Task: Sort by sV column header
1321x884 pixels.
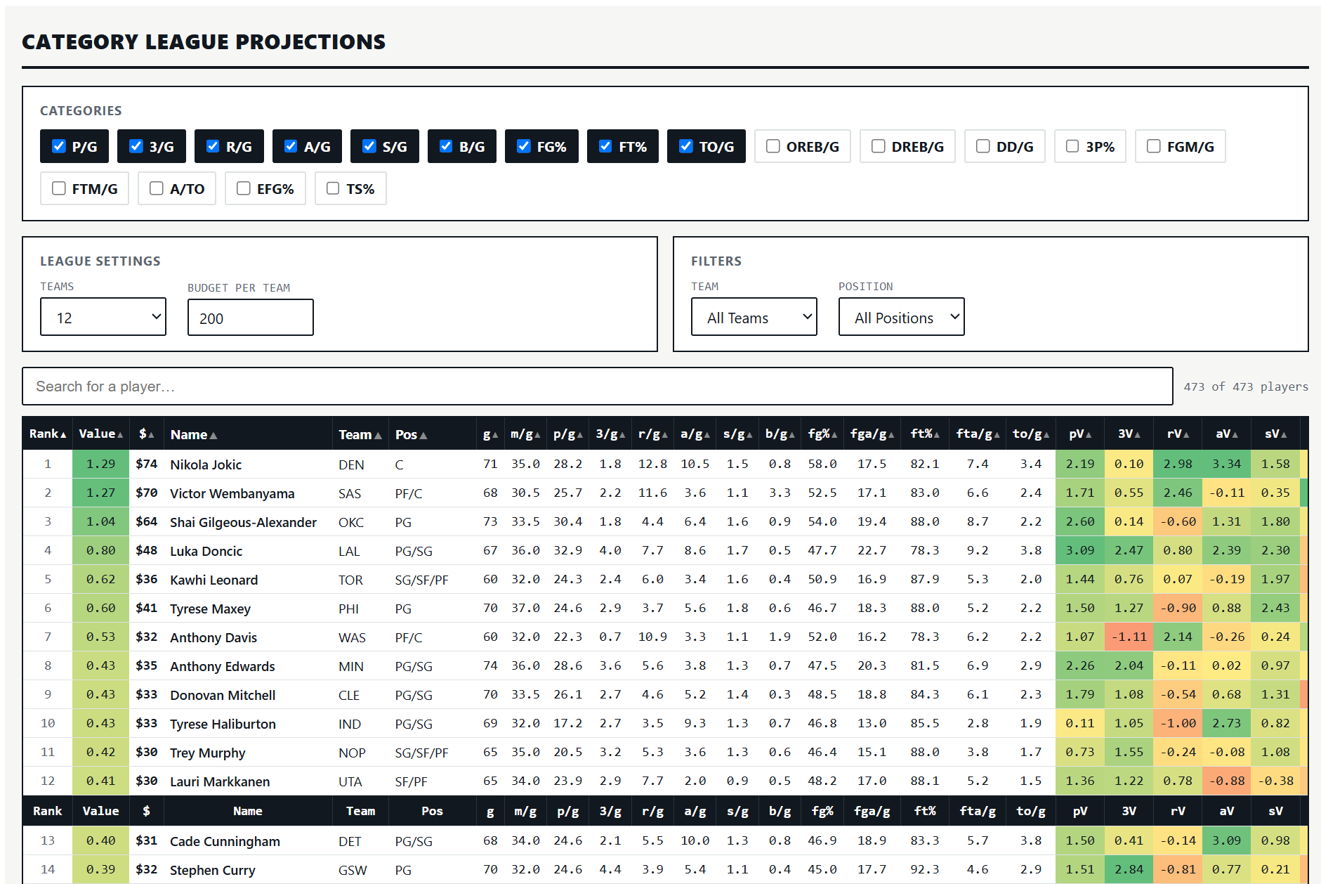Action: click(1276, 434)
